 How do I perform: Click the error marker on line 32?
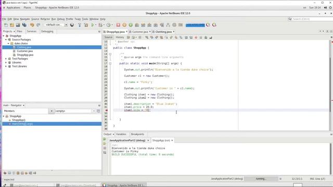(107, 110)
